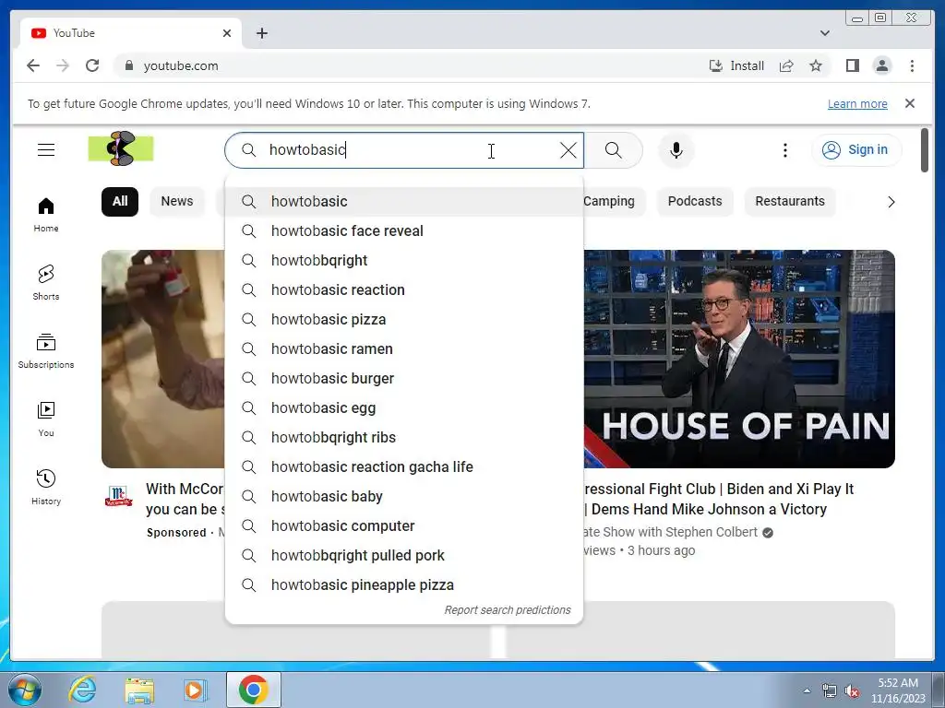Select the All filter chip
This screenshot has height=708, width=945.
click(x=120, y=202)
